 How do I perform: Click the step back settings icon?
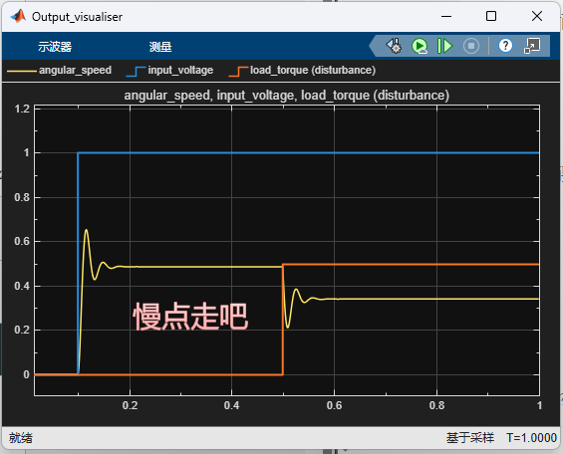click(x=394, y=46)
